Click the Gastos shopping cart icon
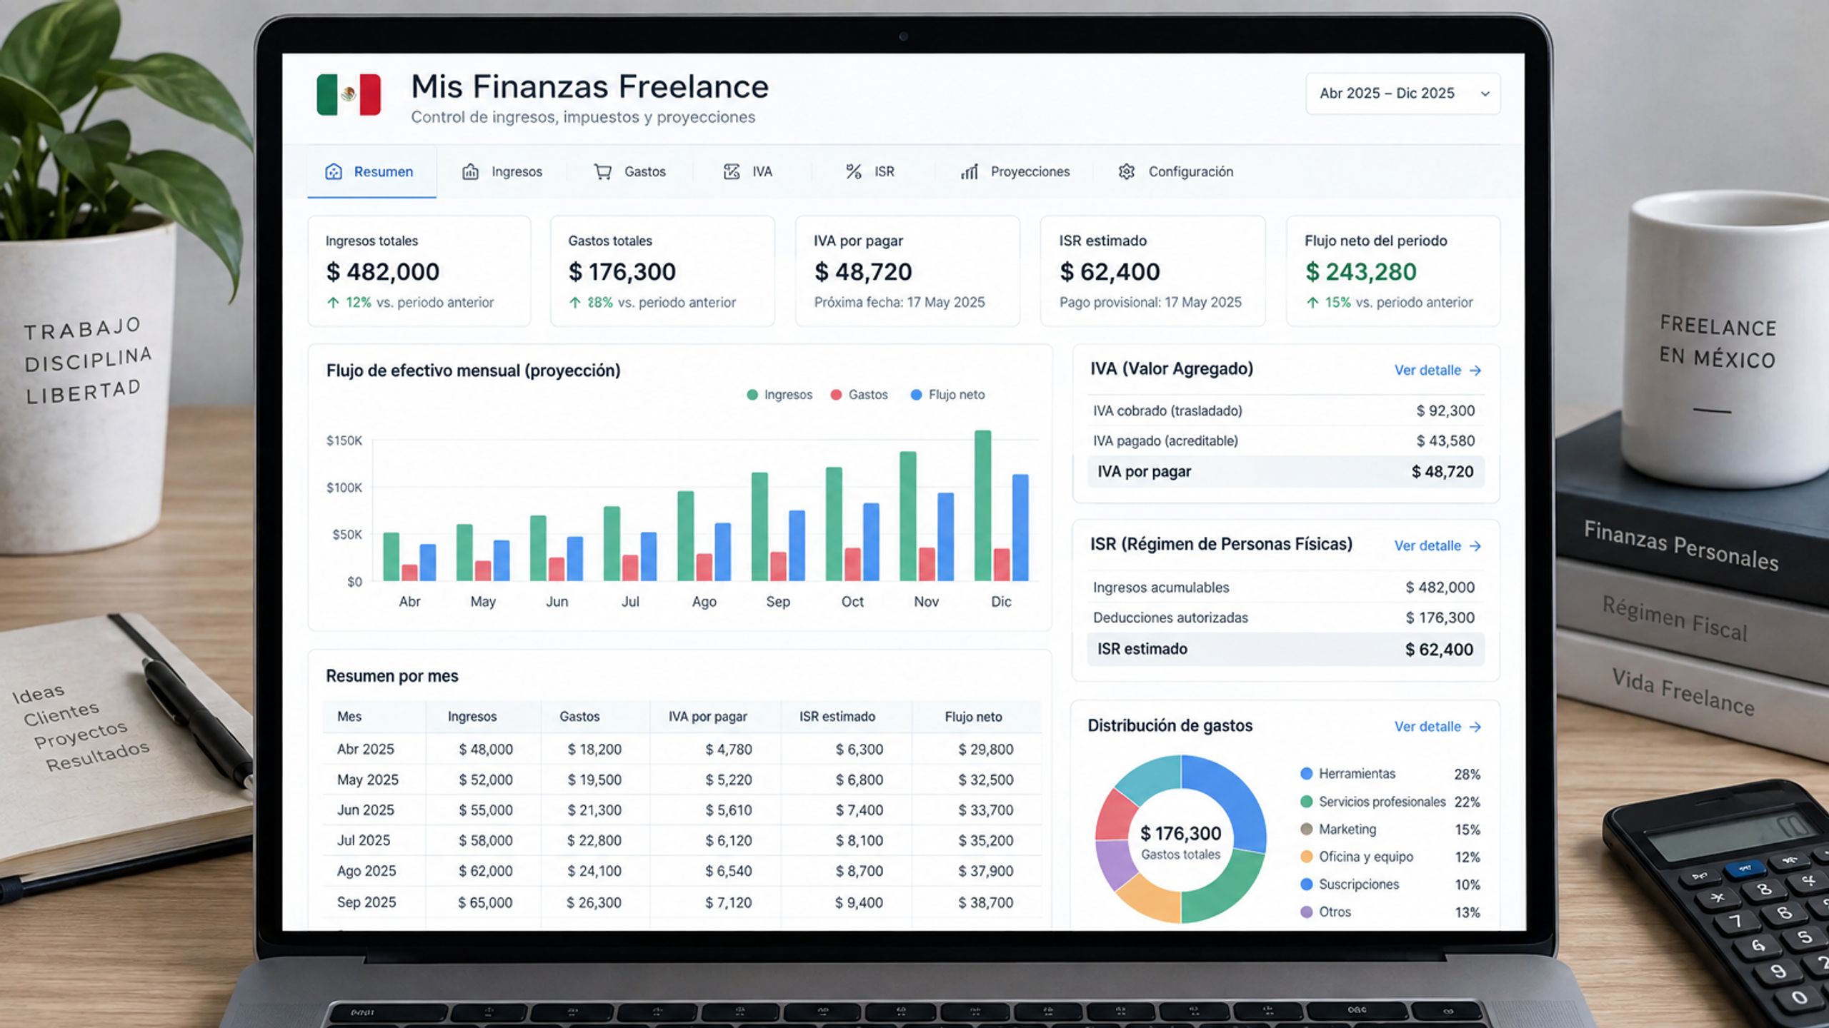1829x1028 pixels. pyautogui.click(x=603, y=171)
